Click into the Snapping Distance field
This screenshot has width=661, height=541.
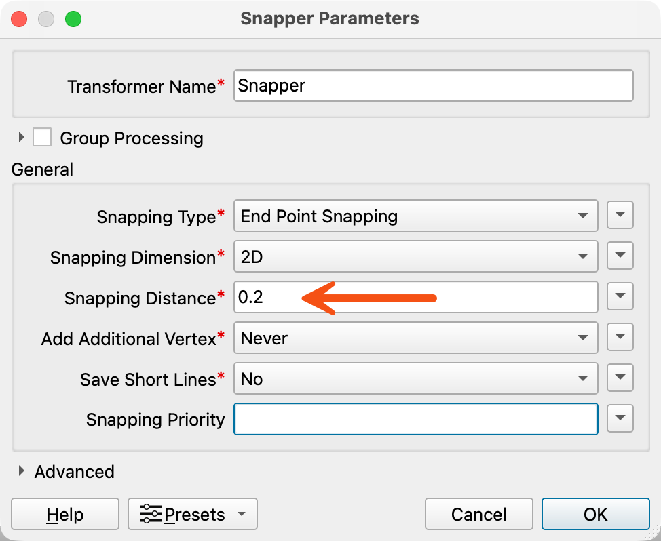coord(415,297)
